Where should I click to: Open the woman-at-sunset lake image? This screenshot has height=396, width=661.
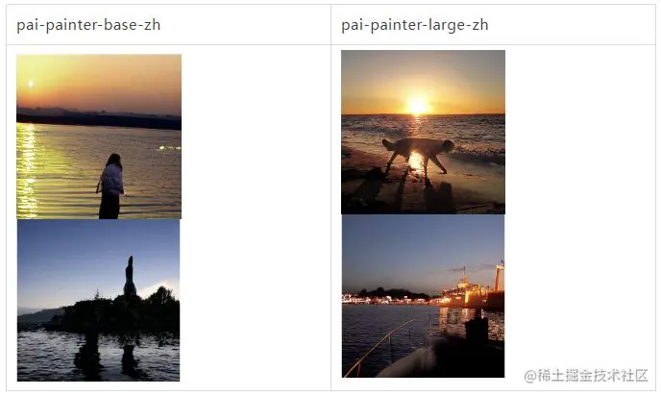99,136
